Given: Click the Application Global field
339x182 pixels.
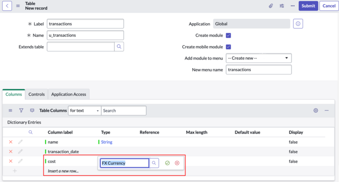Looking at the screenshot, I should click(x=251, y=24).
